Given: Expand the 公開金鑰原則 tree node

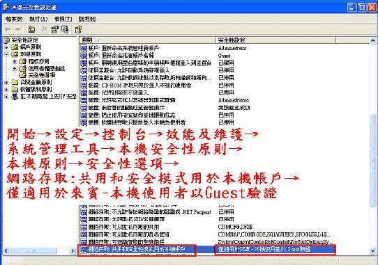Looking at the screenshot, I should pos(7,83).
